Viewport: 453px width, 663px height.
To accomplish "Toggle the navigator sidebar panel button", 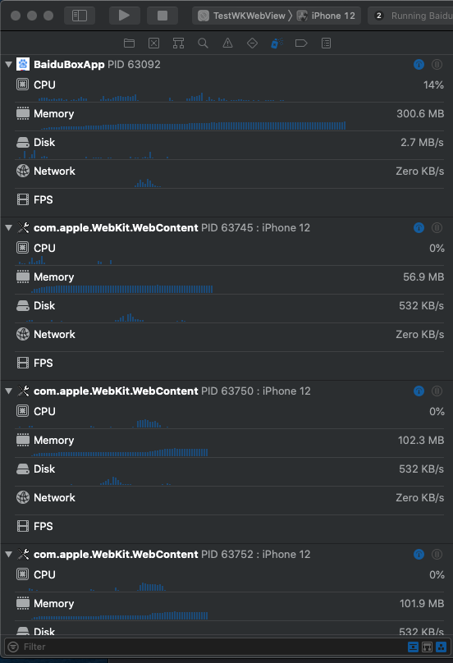I will coord(80,16).
